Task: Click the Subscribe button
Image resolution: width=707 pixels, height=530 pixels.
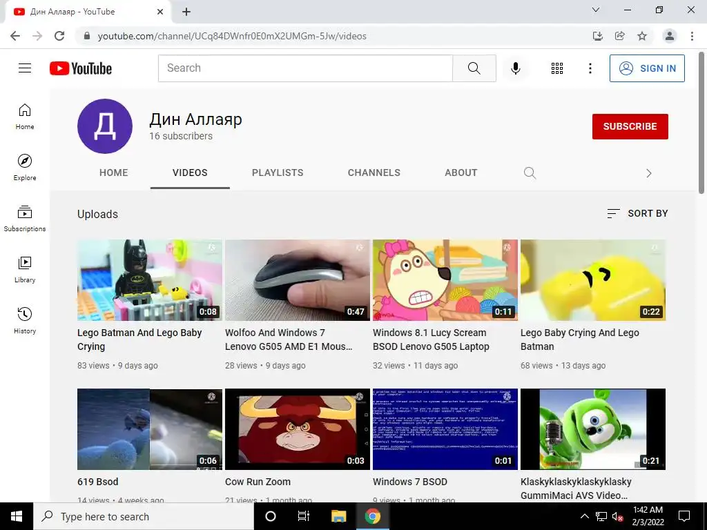Action: (x=630, y=127)
